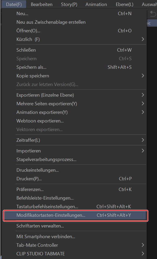Image resolution: width=157 pixels, height=259 pixels.
Task: Open the Bearbeiten menu
Action: pyautogui.click(x=41, y=4)
